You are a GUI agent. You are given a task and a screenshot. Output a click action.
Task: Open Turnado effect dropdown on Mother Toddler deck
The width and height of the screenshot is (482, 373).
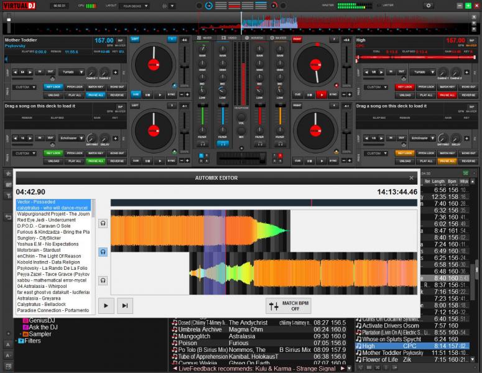click(x=72, y=72)
